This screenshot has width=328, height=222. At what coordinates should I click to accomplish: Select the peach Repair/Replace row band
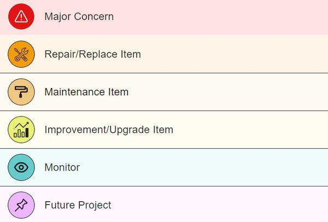click(164, 54)
